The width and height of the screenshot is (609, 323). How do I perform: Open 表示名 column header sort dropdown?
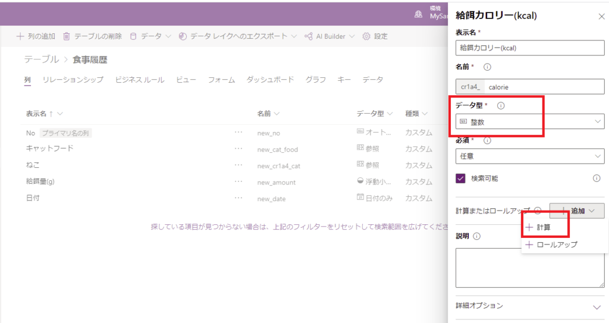[x=60, y=114]
